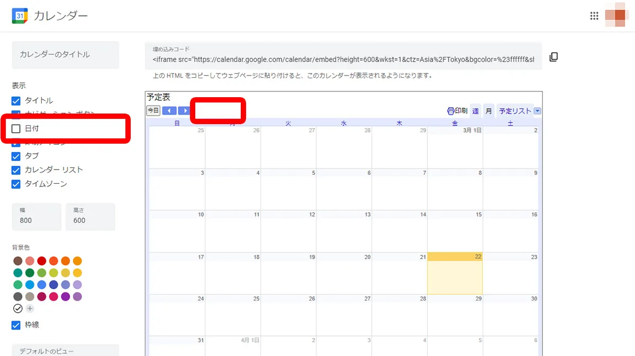Uncheck the タイムゾーン option
The image size is (635, 356).
(15, 184)
